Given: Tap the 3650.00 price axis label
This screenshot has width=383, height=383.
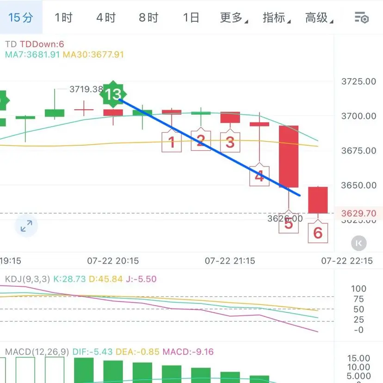Looking at the screenshot, I should (x=358, y=185).
